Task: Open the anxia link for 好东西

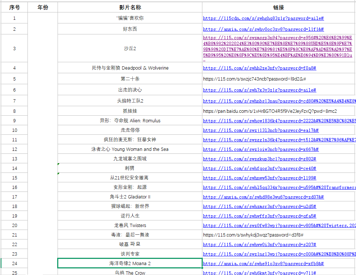Action: click(x=263, y=29)
